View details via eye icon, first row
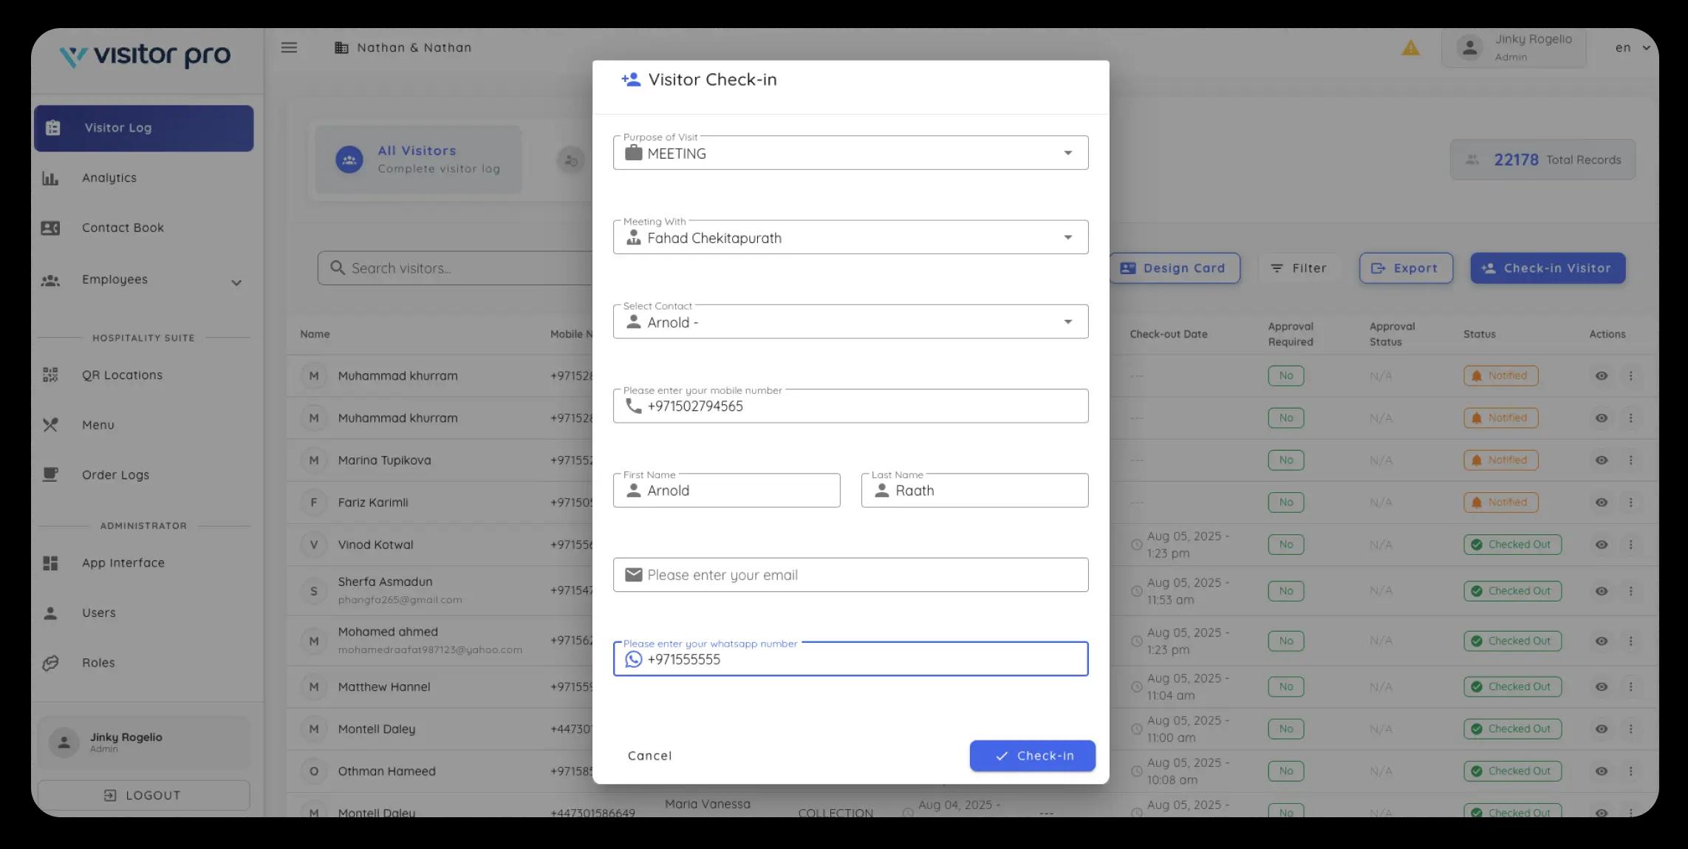Image resolution: width=1688 pixels, height=849 pixels. click(x=1601, y=376)
